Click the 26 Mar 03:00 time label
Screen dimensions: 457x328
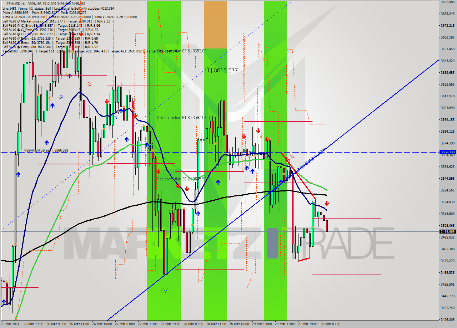click(56, 324)
